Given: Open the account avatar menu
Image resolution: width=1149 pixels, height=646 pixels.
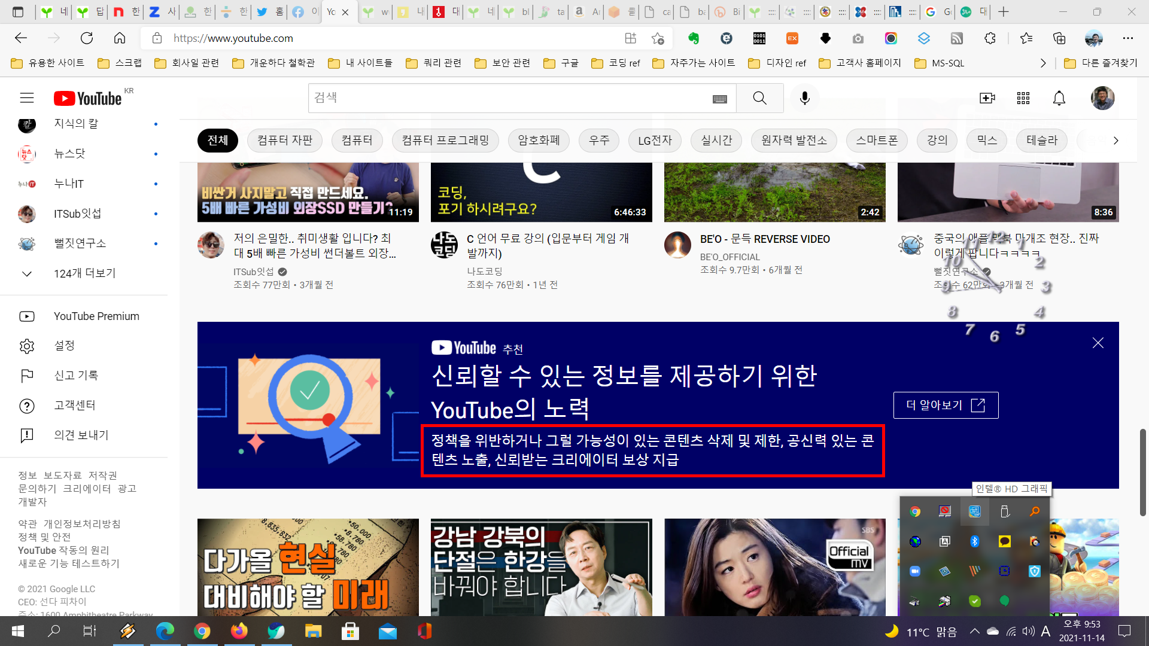Looking at the screenshot, I should click(x=1102, y=98).
